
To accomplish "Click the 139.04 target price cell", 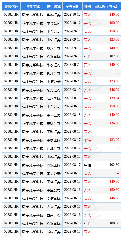I will [x=114, y=98].
